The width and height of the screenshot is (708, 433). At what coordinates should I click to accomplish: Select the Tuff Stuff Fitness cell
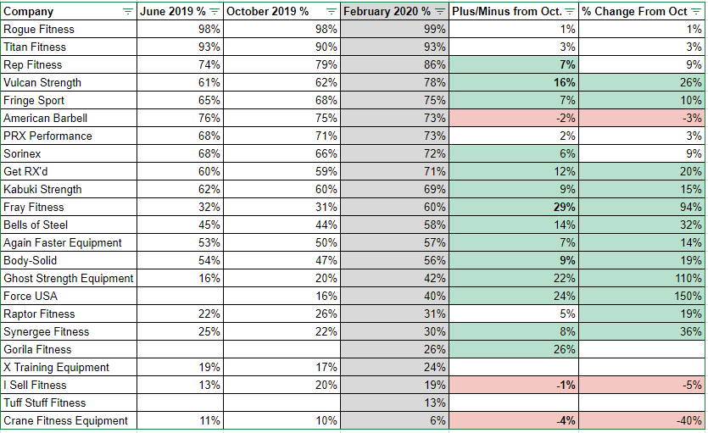pyautogui.click(x=44, y=402)
